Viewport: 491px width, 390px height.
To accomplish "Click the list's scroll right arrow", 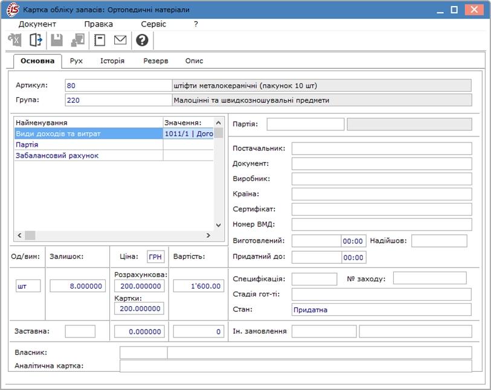I will (208, 235).
